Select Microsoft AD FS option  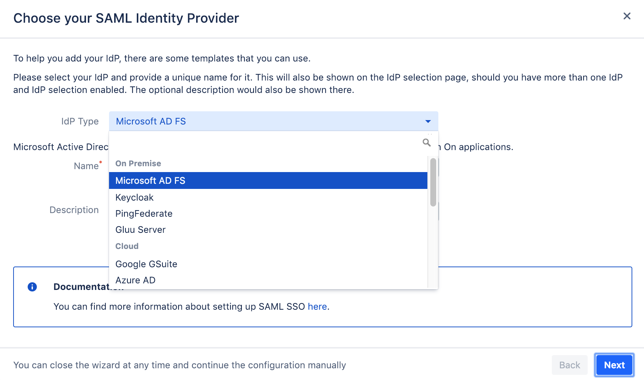click(268, 180)
